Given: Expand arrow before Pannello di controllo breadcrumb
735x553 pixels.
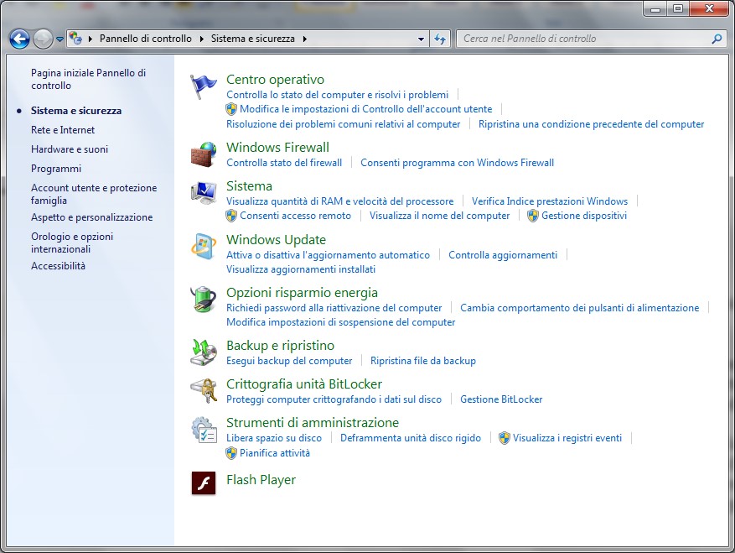Looking at the screenshot, I should click(90, 39).
